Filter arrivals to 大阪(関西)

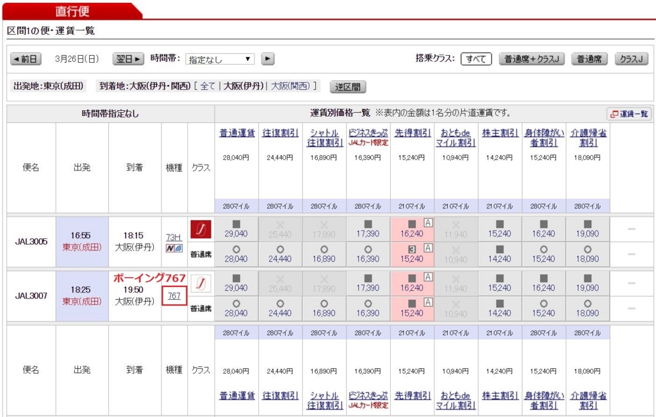coord(291,86)
